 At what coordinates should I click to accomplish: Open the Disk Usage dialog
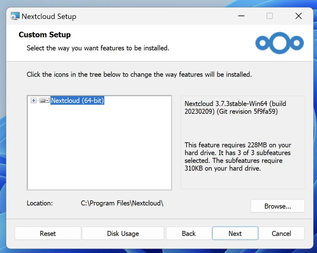click(123, 233)
